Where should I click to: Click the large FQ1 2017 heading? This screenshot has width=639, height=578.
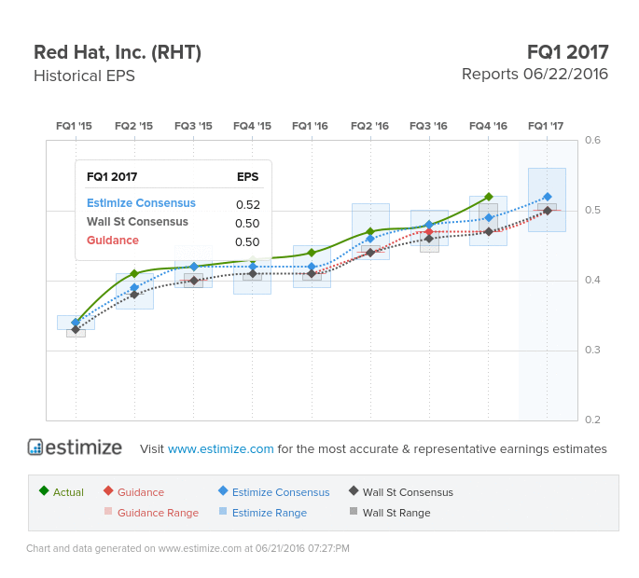pyautogui.click(x=568, y=52)
